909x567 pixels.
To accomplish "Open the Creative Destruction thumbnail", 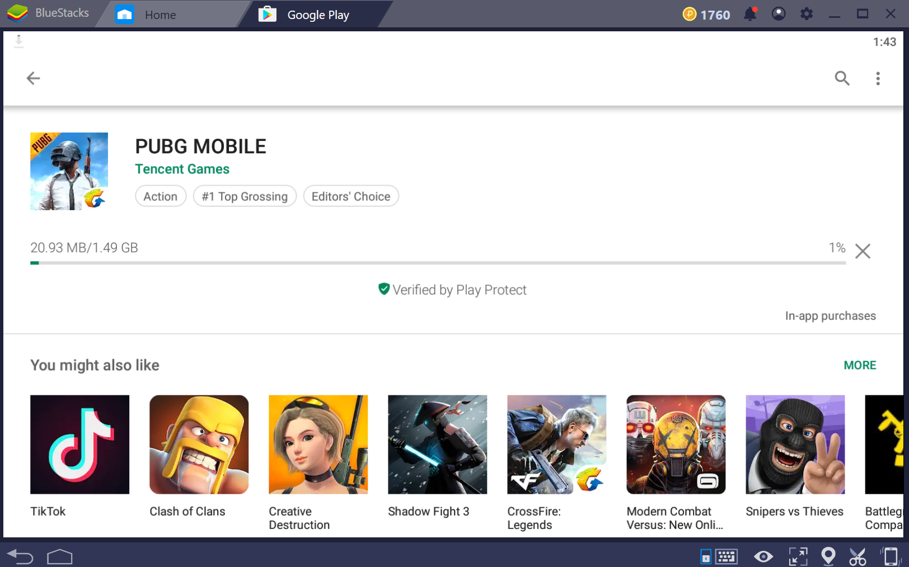I will point(318,445).
